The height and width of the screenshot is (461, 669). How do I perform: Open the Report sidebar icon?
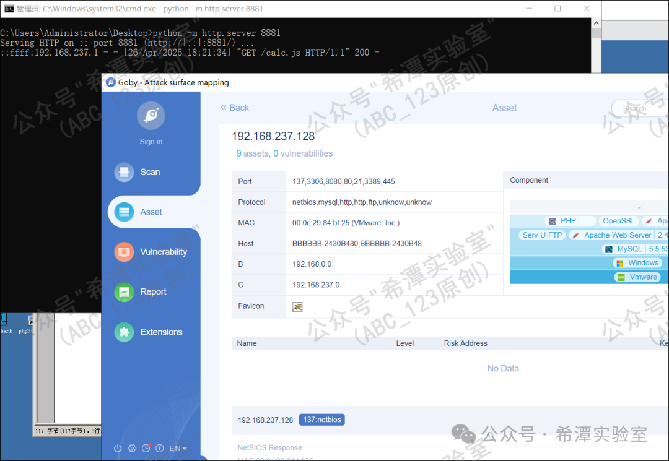[x=124, y=292]
